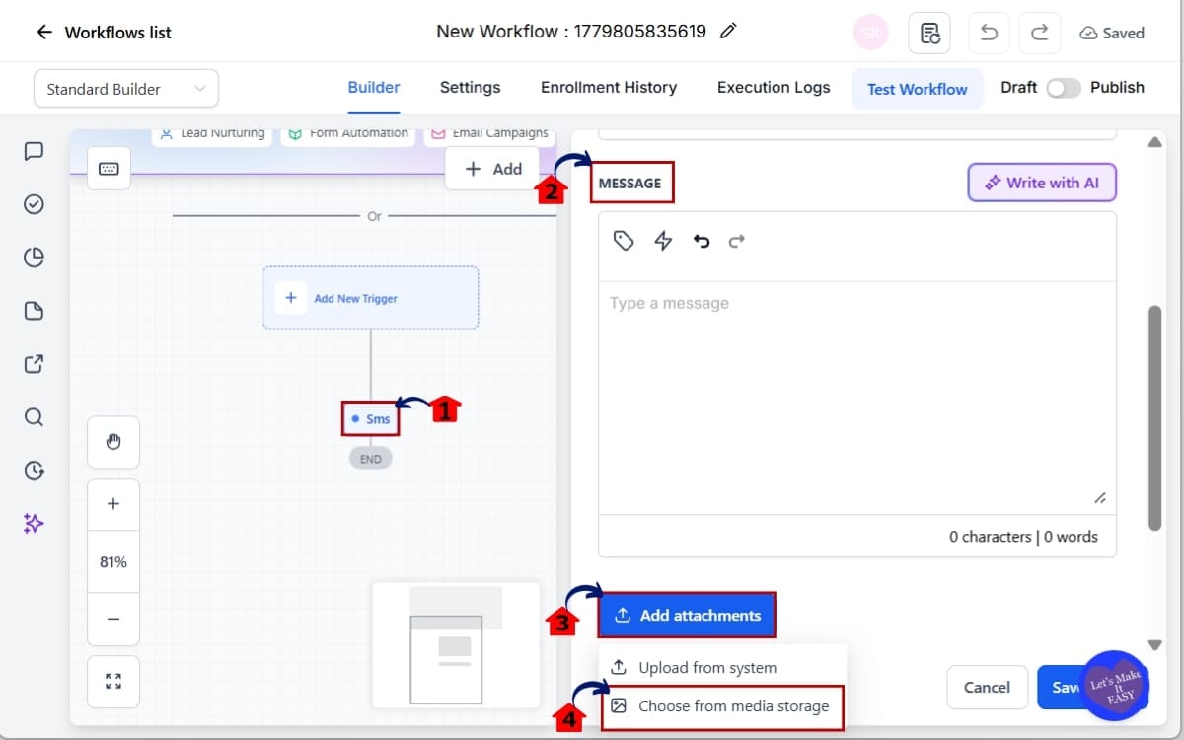Open the sticky note icon in sidebar
Image resolution: width=1184 pixels, height=740 pixels.
pos(34,311)
